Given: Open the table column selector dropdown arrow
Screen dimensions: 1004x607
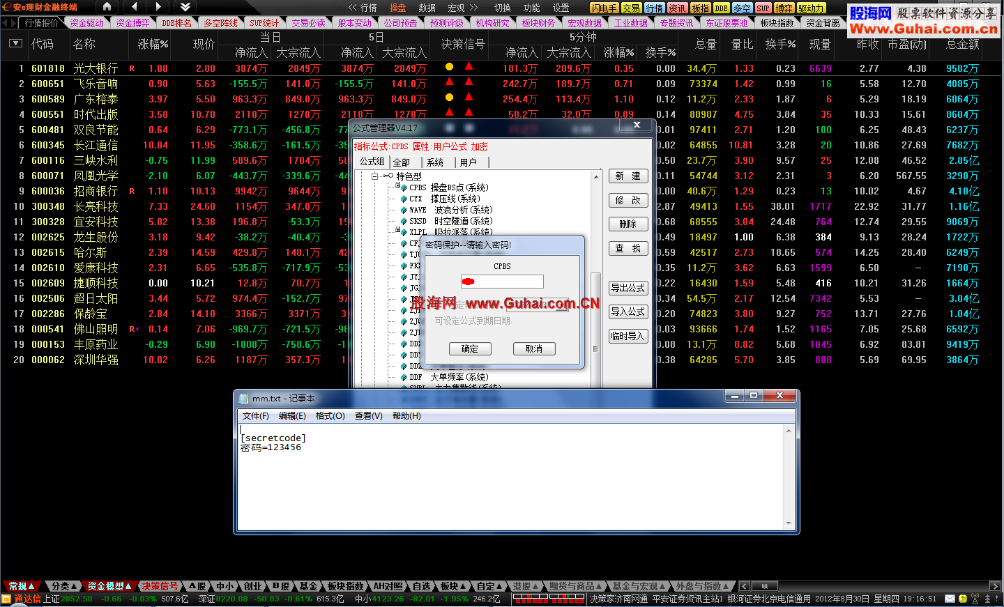Looking at the screenshot, I should pos(15,44).
